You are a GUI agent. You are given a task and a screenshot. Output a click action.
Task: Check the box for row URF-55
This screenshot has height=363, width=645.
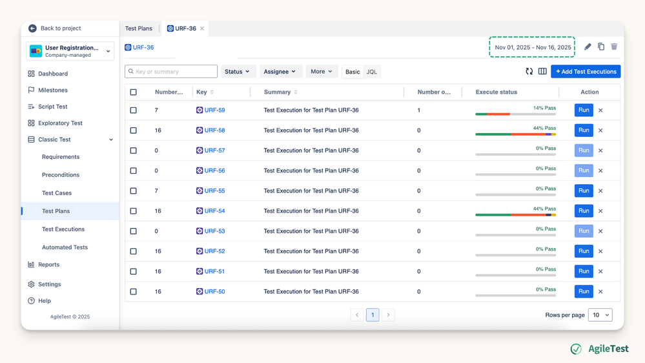(133, 191)
